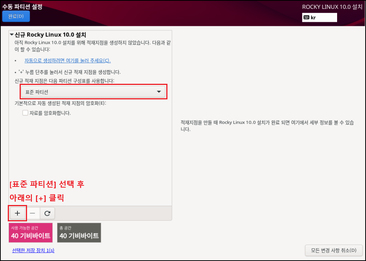Enable the 자료를 암호화합니다 checkbox
This screenshot has height=261, width=366.
point(25,113)
